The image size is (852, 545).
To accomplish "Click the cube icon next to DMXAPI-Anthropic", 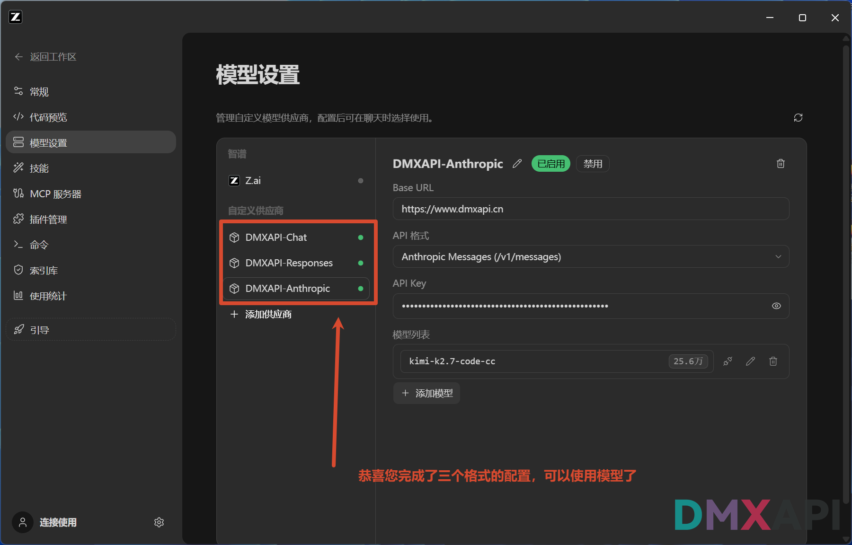I will (234, 289).
